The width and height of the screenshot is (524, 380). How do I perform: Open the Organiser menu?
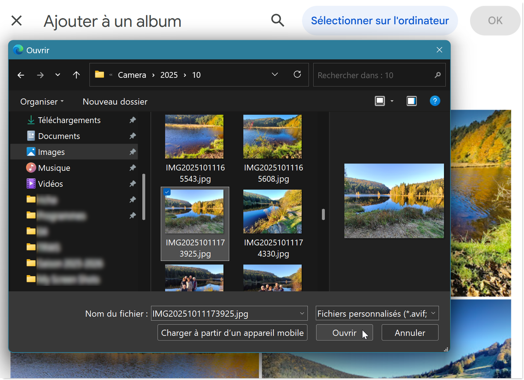(42, 102)
